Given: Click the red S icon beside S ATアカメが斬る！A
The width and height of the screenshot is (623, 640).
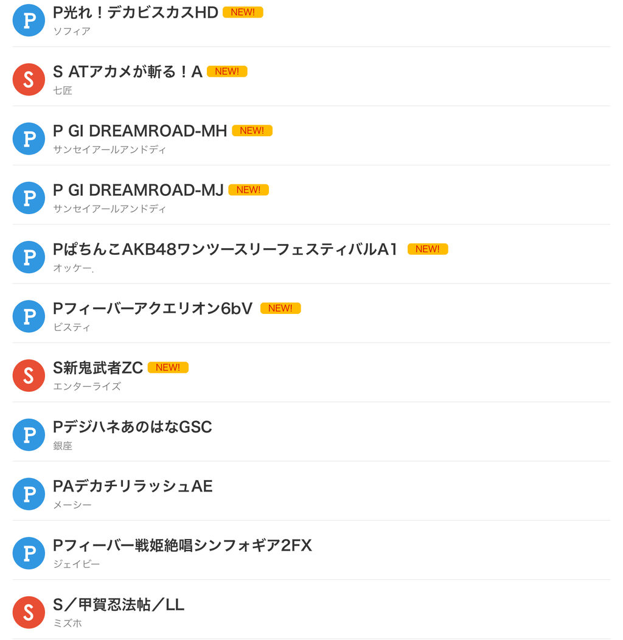Looking at the screenshot, I should point(29,80).
